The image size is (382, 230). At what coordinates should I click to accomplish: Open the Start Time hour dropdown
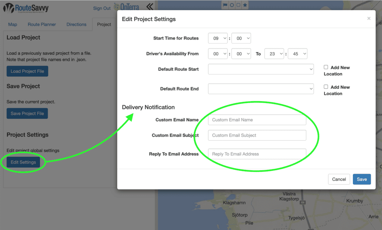[218, 38]
